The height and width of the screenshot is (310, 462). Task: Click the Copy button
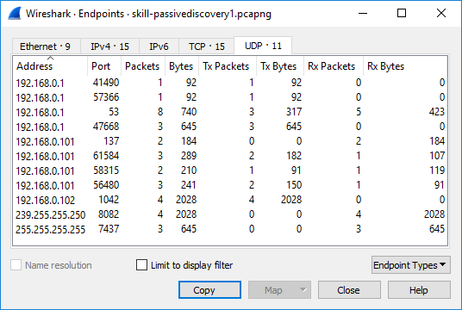[209, 290]
